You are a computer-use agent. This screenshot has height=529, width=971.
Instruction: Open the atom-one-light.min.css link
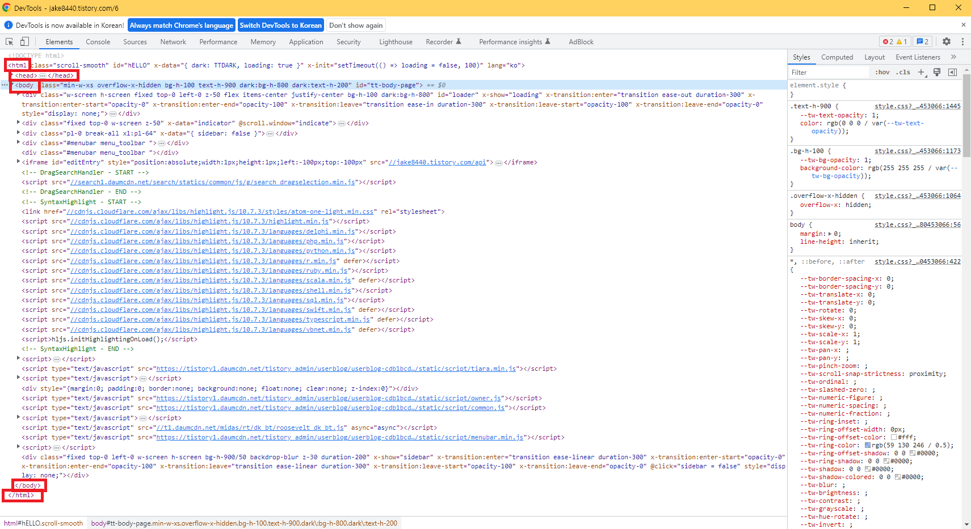[x=220, y=211]
